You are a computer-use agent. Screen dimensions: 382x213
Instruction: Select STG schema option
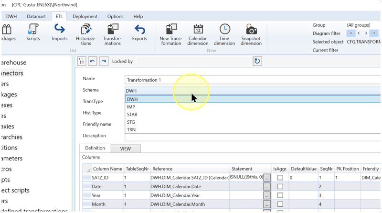pyautogui.click(x=253, y=122)
